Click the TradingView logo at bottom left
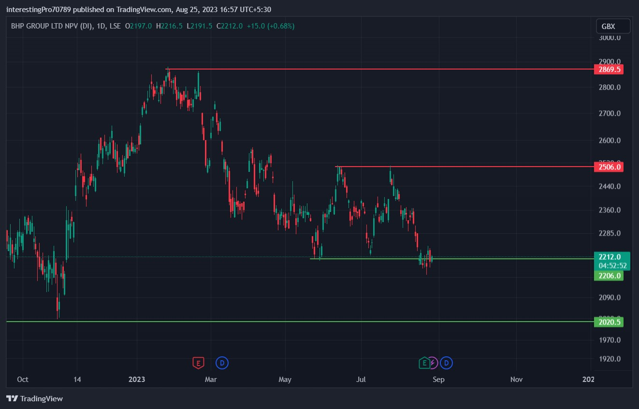Viewport: 639px width, 409px height. [x=35, y=398]
